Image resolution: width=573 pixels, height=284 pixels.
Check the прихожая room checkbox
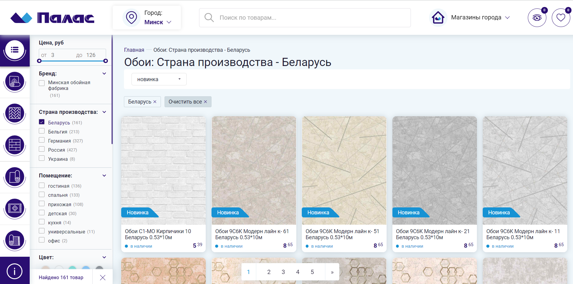[42, 204]
